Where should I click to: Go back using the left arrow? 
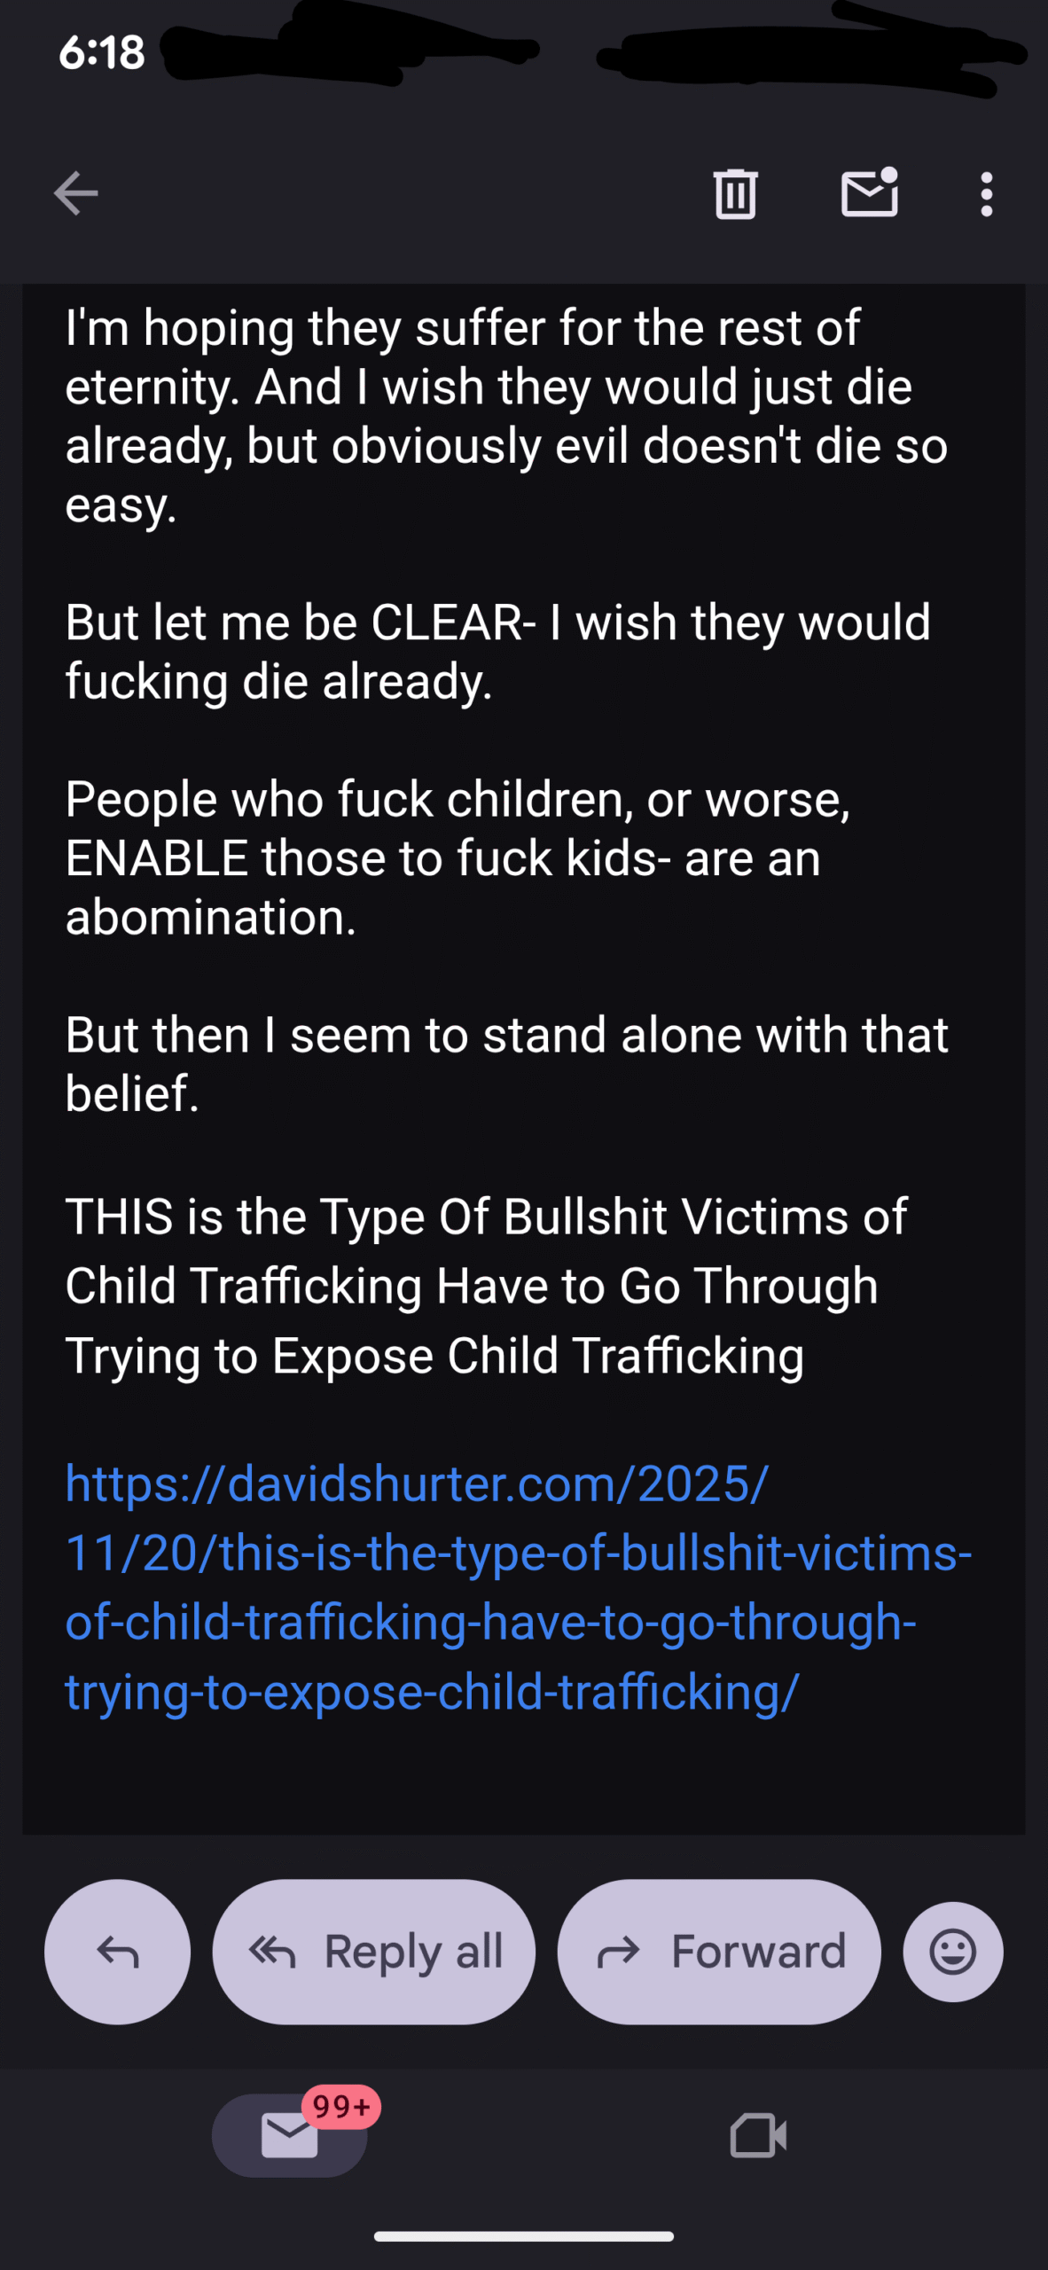click(x=76, y=193)
